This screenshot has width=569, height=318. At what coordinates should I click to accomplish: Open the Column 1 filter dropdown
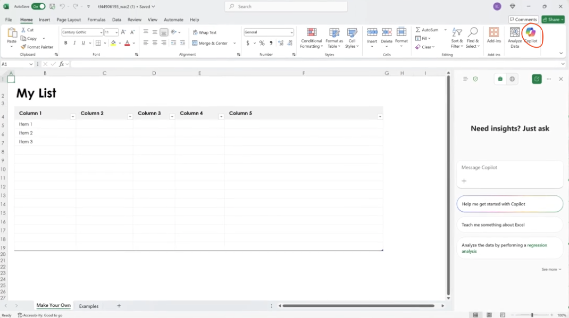pos(73,116)
